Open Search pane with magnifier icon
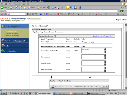 (29, 7)
